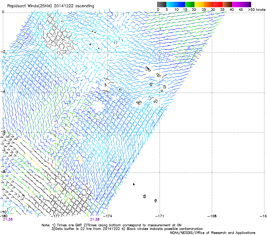Click the two island outlines below -171 longitude
The width and height of the screenshot is (267, 235).
tap(150, 198)
